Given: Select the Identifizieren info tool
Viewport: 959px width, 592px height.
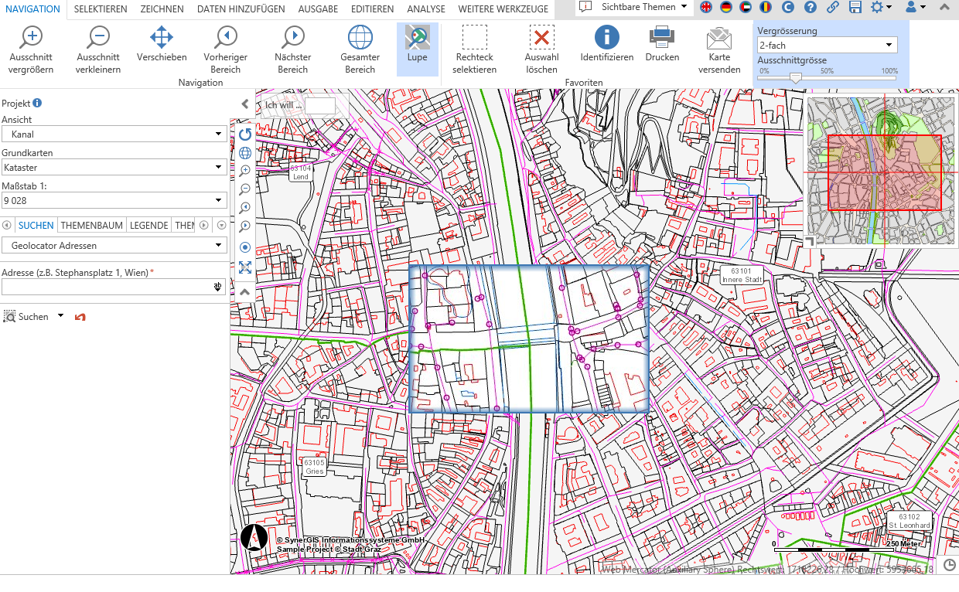Looking at the screenshot, I should tap(606, 38).
